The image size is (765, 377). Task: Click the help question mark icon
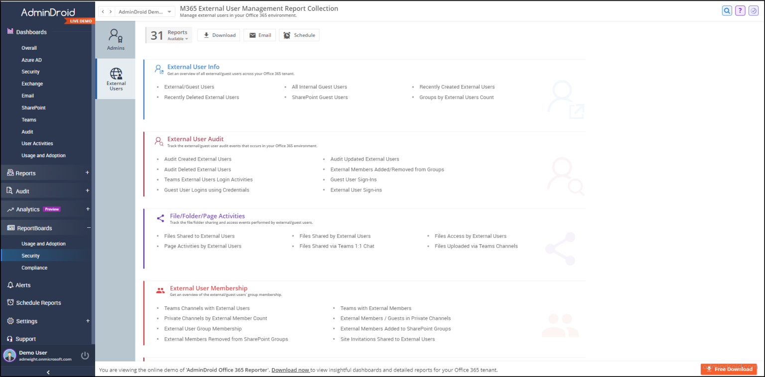pyautogui.click(x=740, y=10)
